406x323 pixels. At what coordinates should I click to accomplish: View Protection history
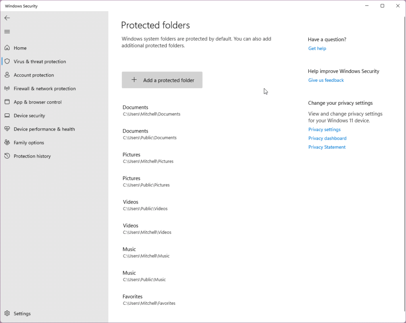(32, 156)
